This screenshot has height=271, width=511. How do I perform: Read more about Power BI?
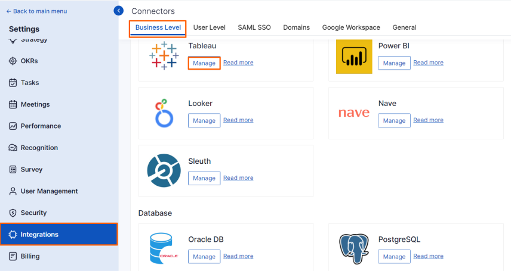coord(428,63)
